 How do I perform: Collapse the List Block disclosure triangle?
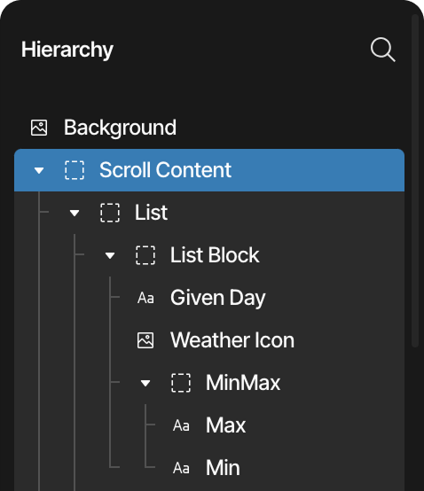(110, 256)
